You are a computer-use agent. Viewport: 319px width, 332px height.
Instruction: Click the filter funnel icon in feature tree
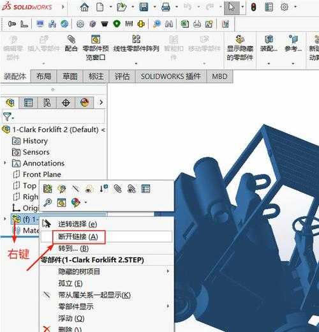(x=8, y=117)
